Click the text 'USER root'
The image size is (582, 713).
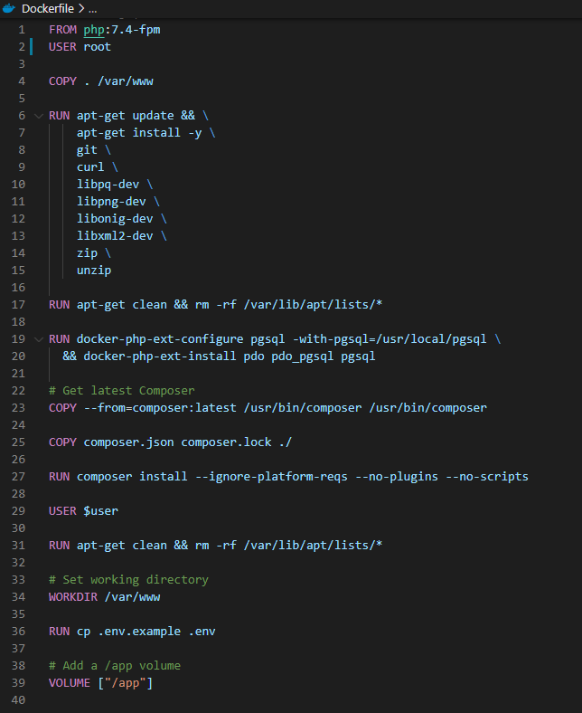80,47
